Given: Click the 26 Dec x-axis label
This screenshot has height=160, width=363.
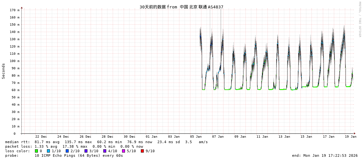Looking at the screenshot, I should click(85, 137).
